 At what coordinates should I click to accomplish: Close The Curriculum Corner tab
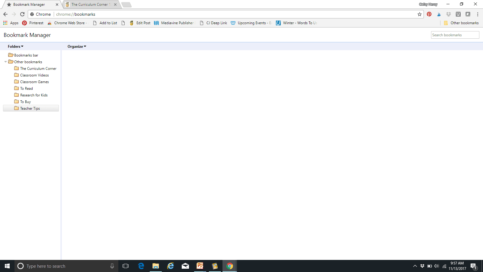(115, 5)
